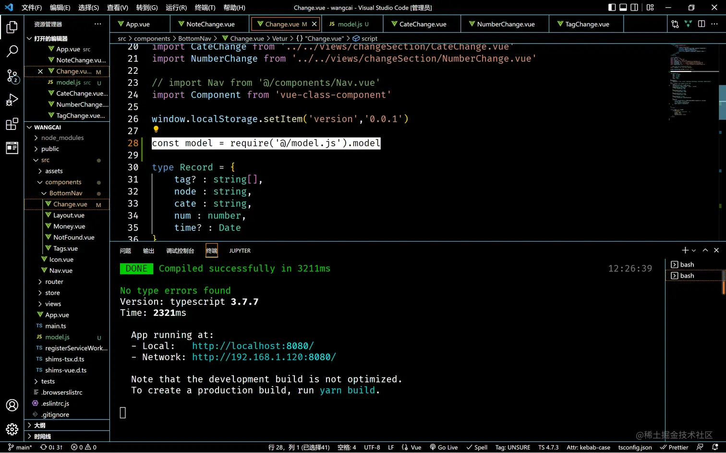The image size is (726, 453).
Task: Click errors and warnings count
Action: coord(84,447)
